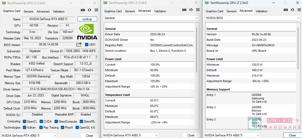Viewport: 302px width, 138px height.
Task: Click the Name field NVIDIA GeForce RTX 4060 Ti
Action: [48, 19]
